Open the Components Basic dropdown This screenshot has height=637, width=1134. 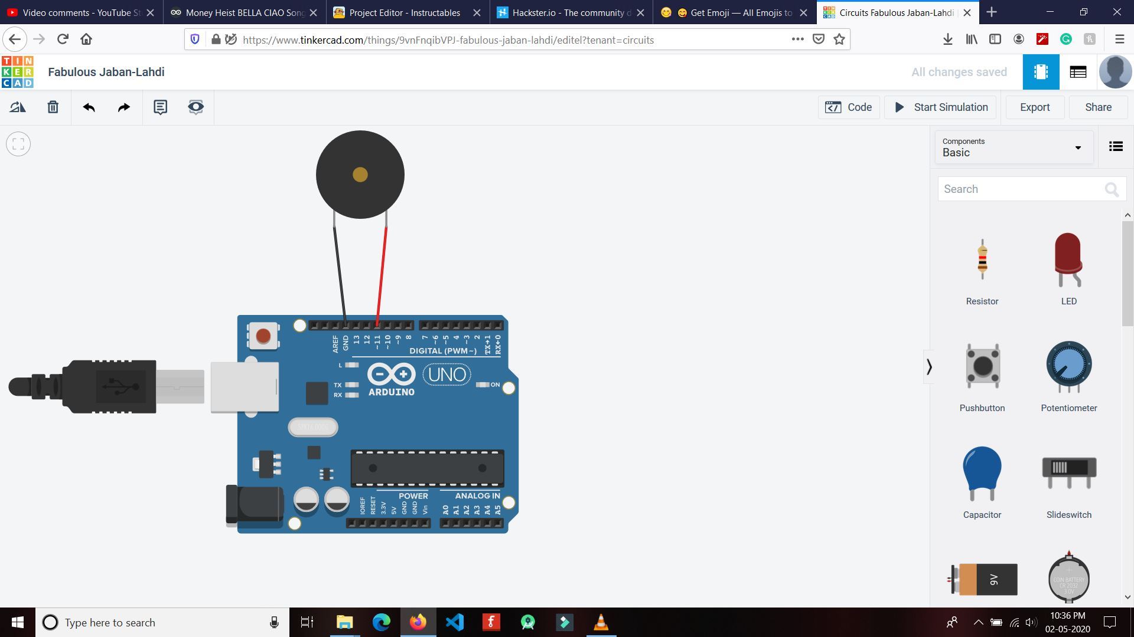coord(1014,147)
